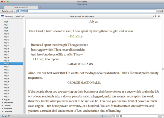Open the Art pop-up at bottom left
The height and width of the screenshot is (118, 164).
[6, 116]
